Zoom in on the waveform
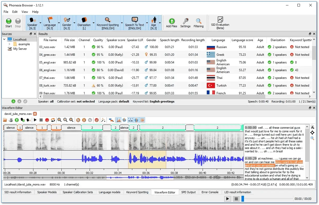The width and height of the screenshot is (319, 205). [x=59, y=120]
